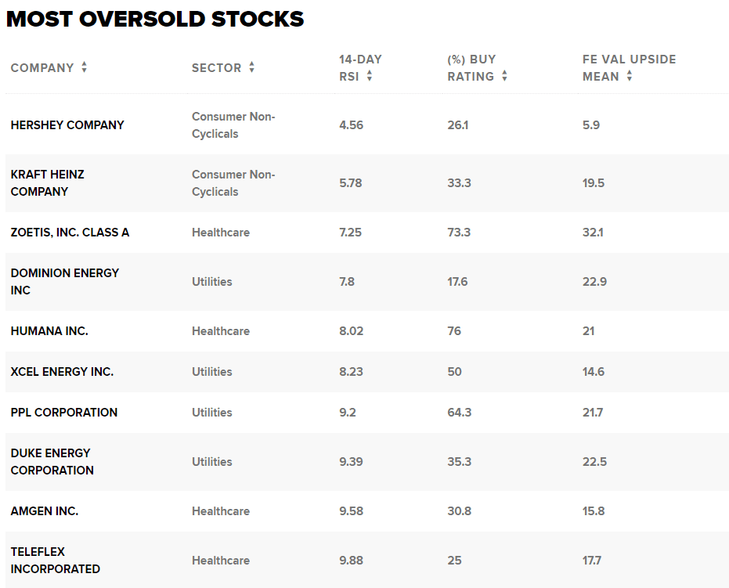Click Hershey's 4.56 RSI value
729x588 pixels.
[351, 125]
